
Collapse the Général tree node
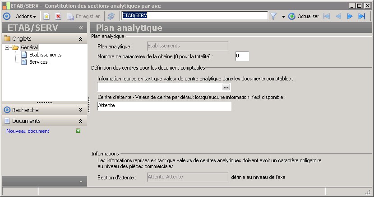click(7, 47)
